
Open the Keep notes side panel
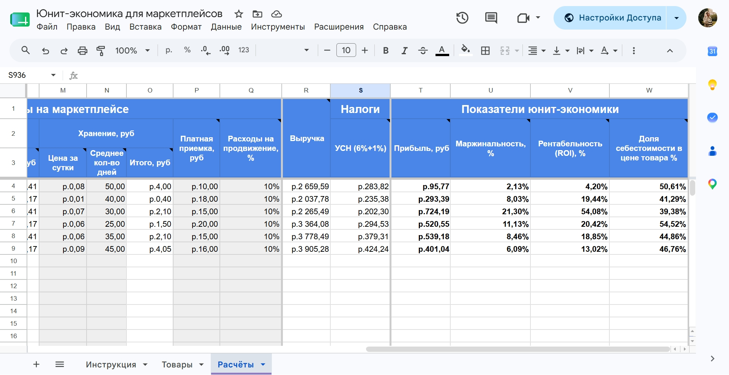712,85
